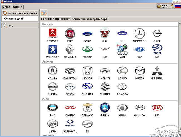
Task: Click the go-up arrow toolbar button
Action: point(44,13)
